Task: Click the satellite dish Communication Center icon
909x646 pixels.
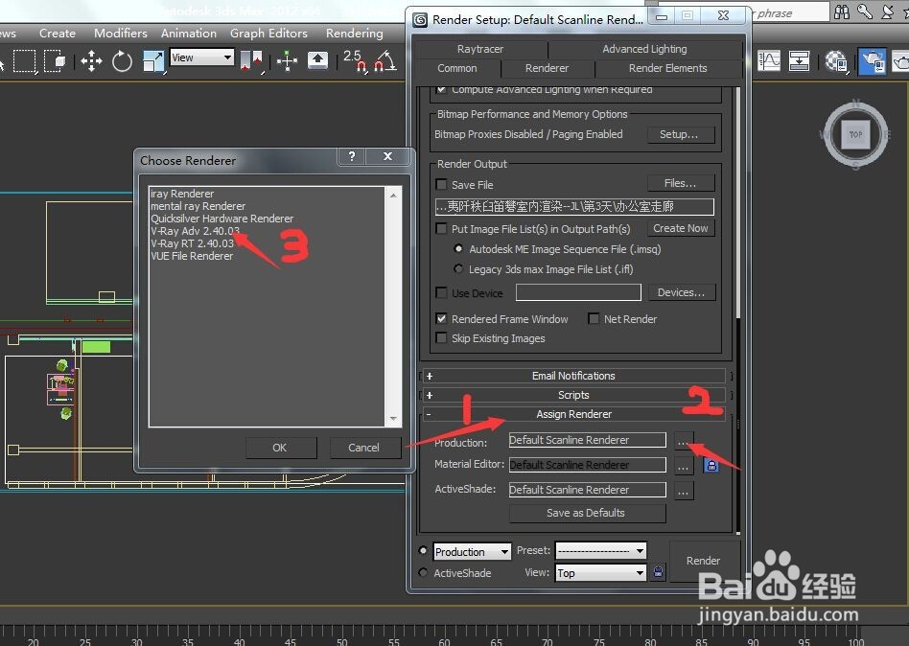Action: pos(888,12)
